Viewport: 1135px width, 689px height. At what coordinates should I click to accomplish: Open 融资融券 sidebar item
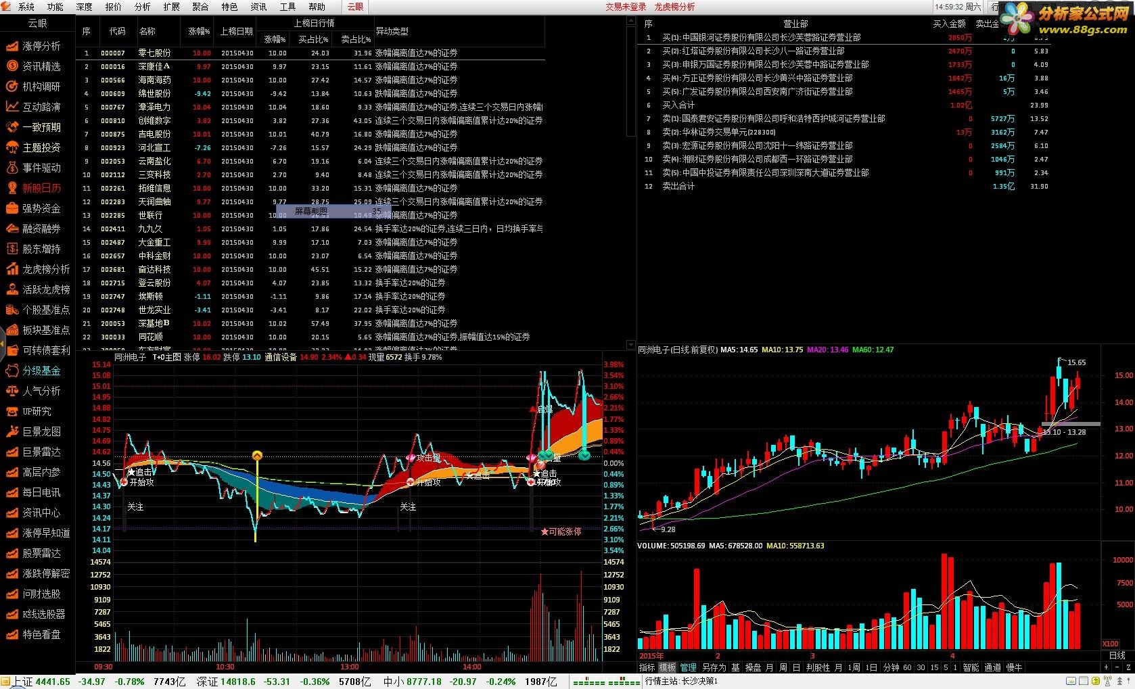tap(34, 229)
